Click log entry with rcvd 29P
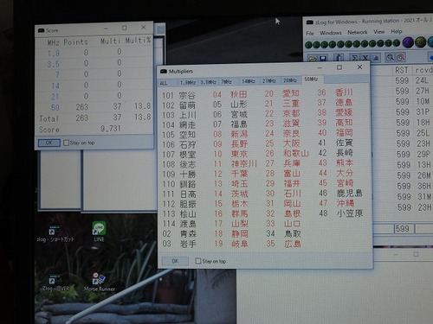 [x=414, y=155]
